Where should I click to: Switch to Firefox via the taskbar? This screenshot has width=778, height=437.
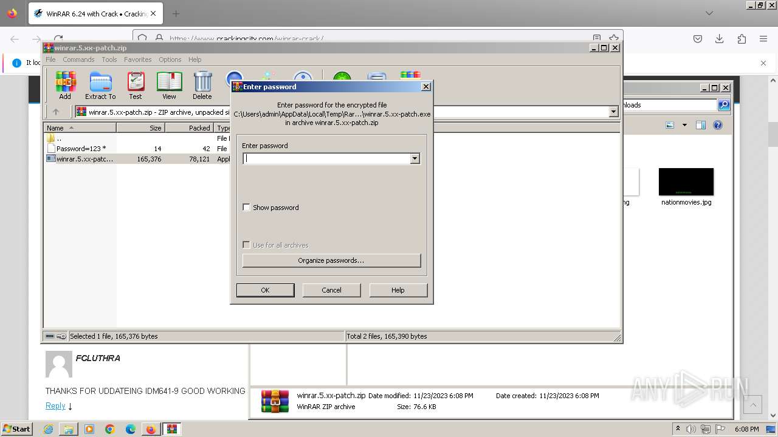coord(151,429)
